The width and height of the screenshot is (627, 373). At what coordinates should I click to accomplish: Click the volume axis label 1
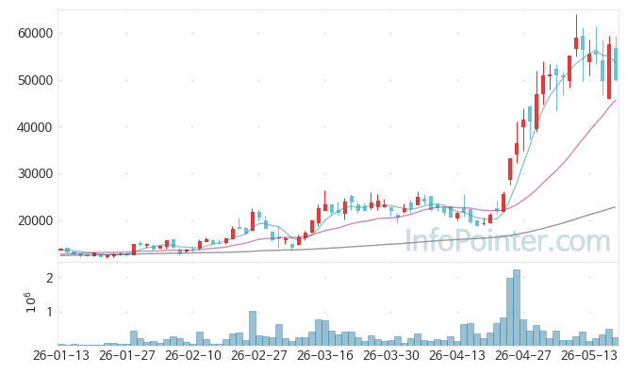pos(50,312)
